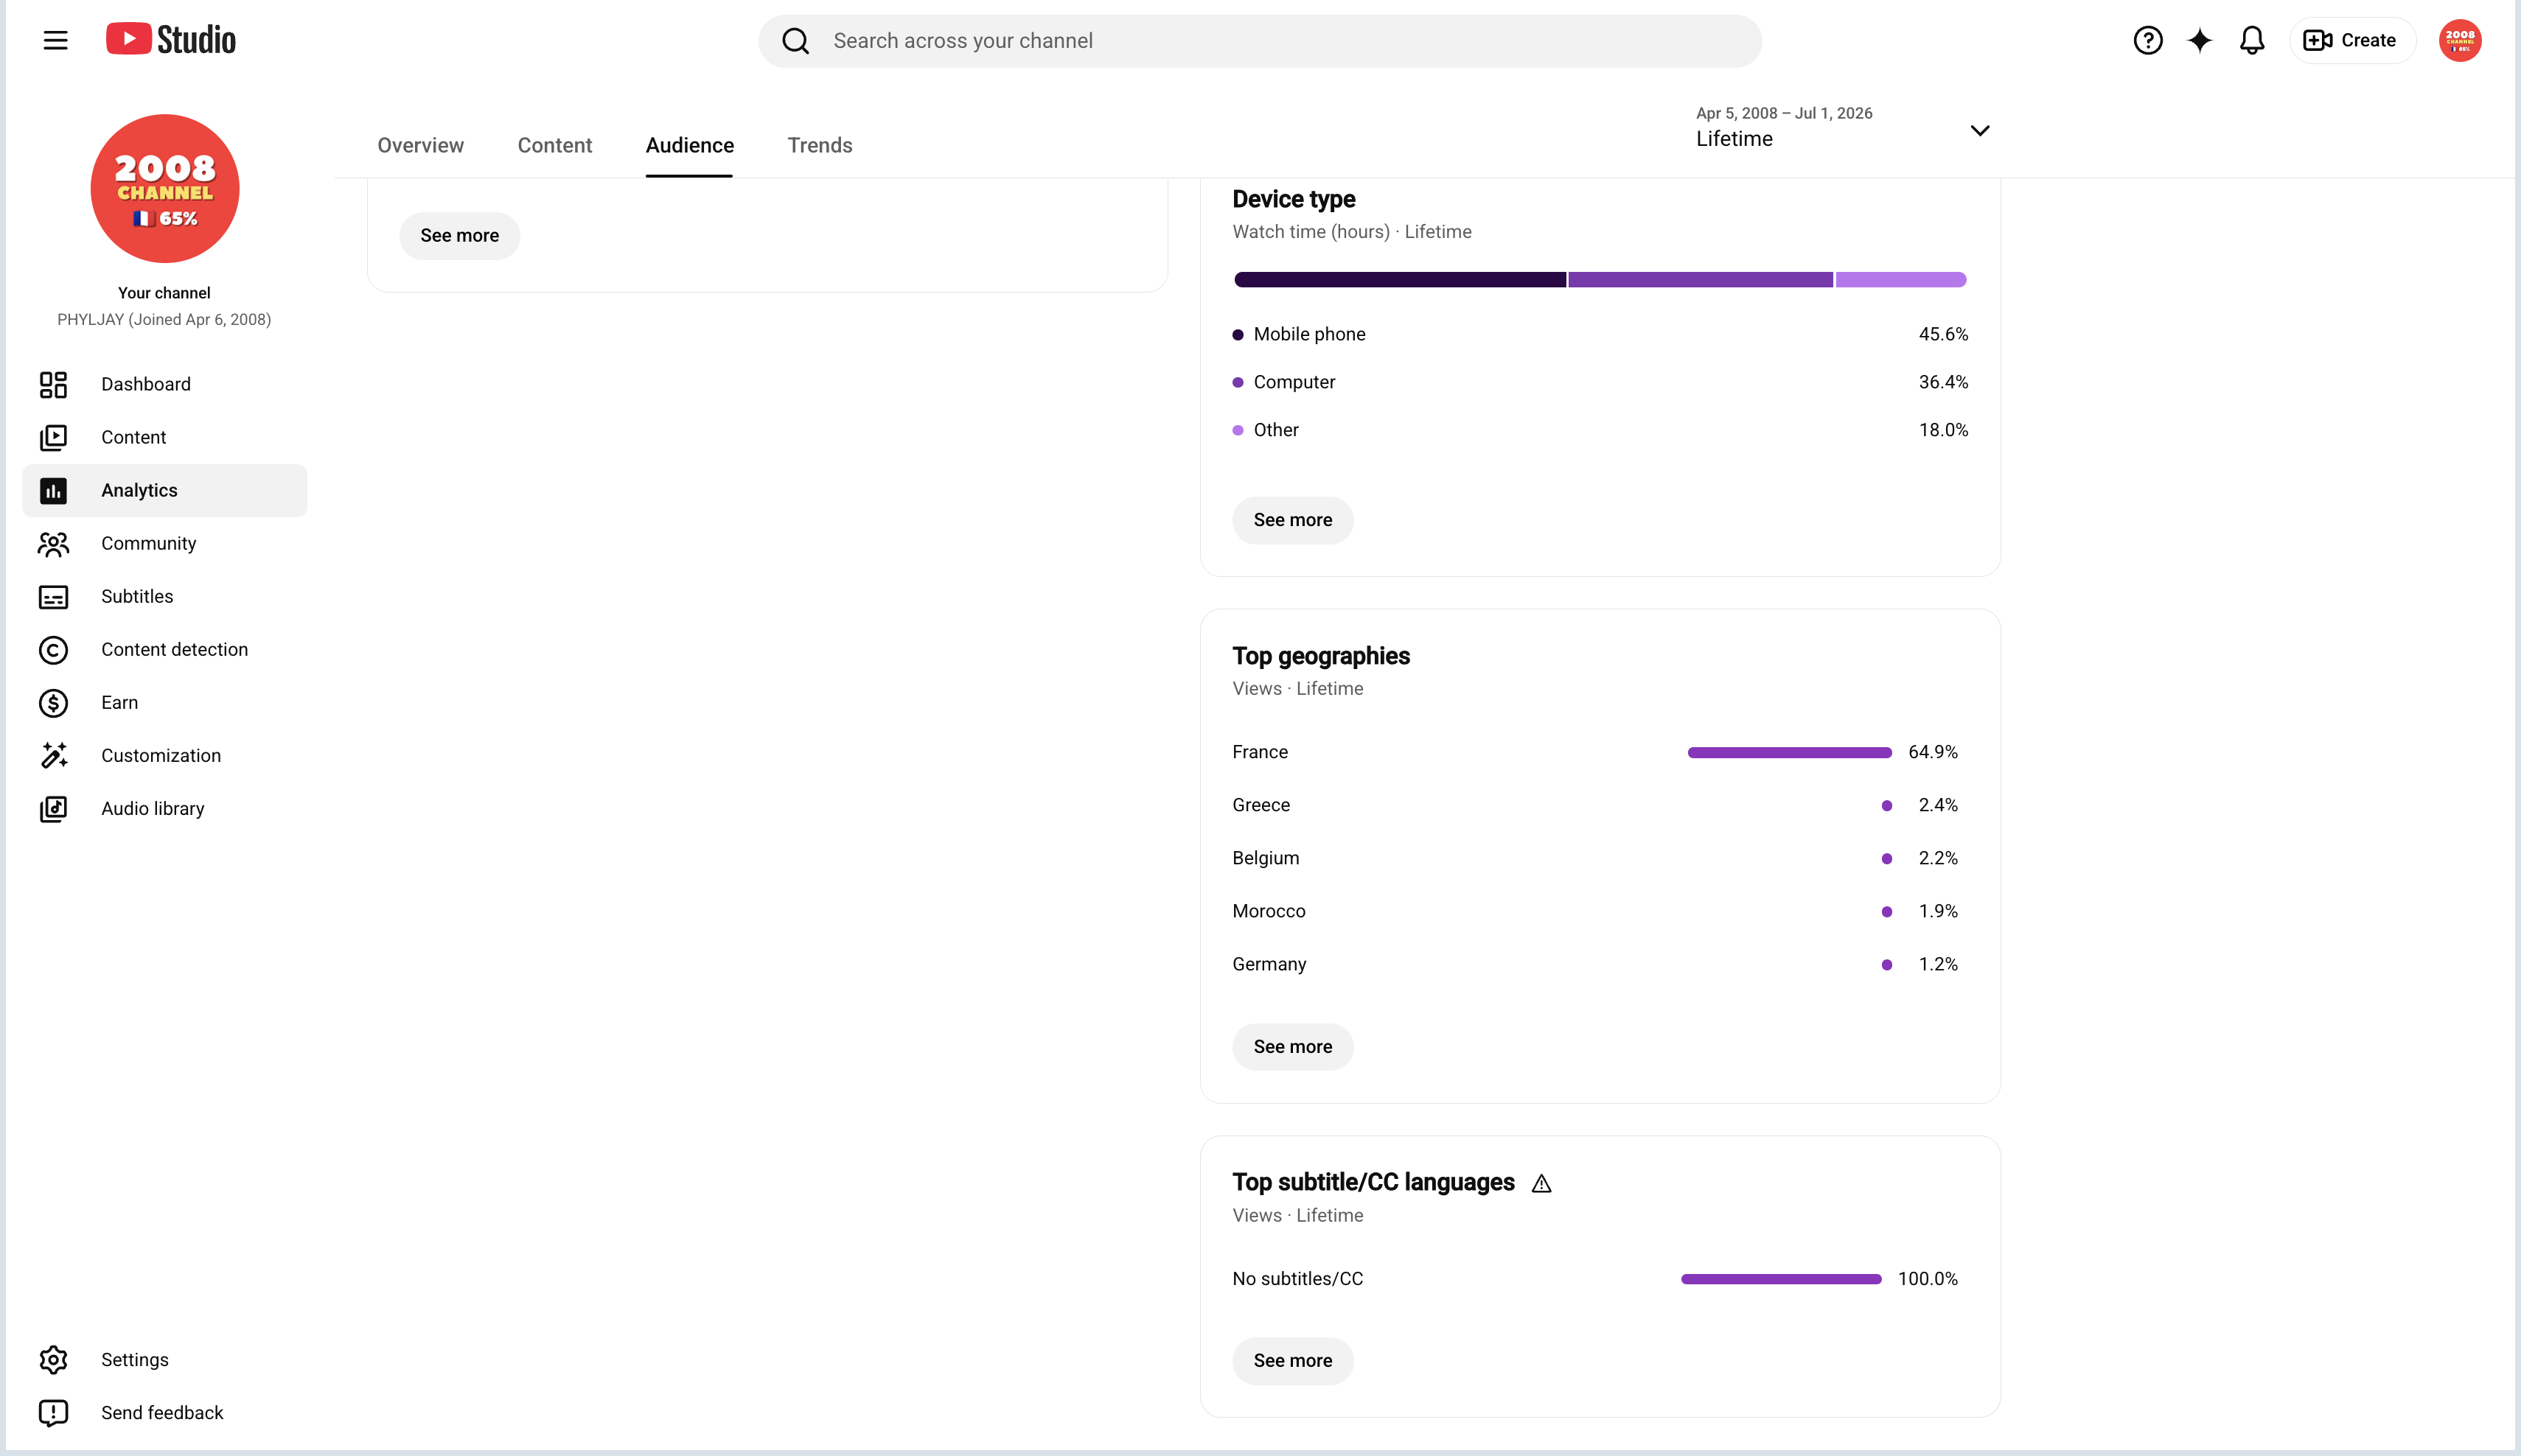The image size is (2521, 1456).
Task: Click the Content video library icon
Action: 53,437
